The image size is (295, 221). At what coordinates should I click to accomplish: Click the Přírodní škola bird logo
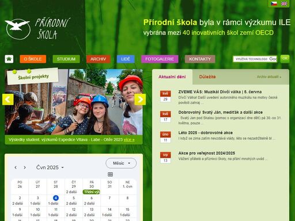point(17,29)
